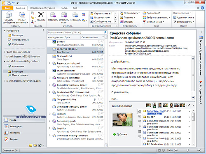Switch to the Главная ribbon tab
Screen dimensions: 206x154
[x=21, y=8]
